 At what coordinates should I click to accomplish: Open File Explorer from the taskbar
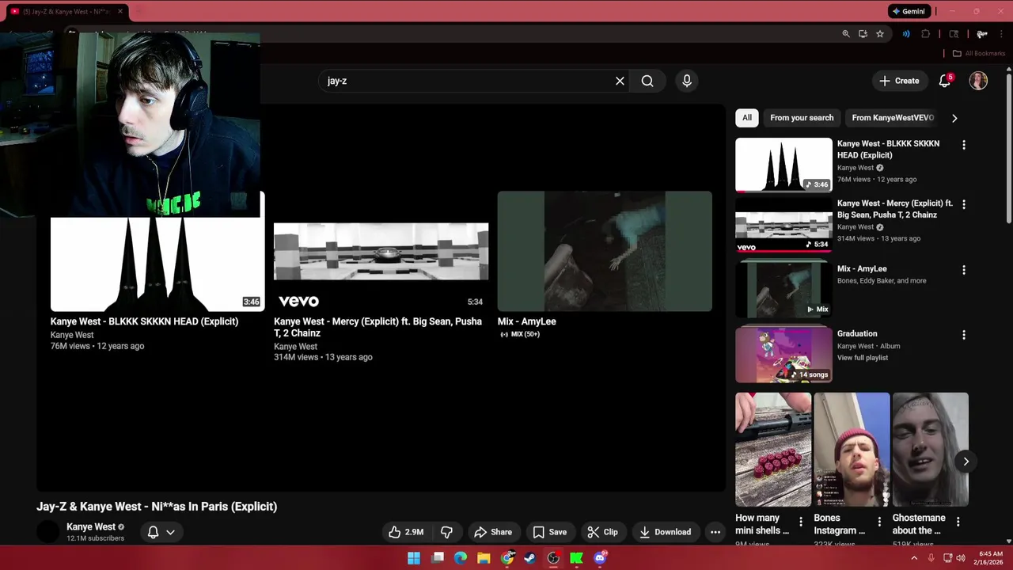pos(484,558)
